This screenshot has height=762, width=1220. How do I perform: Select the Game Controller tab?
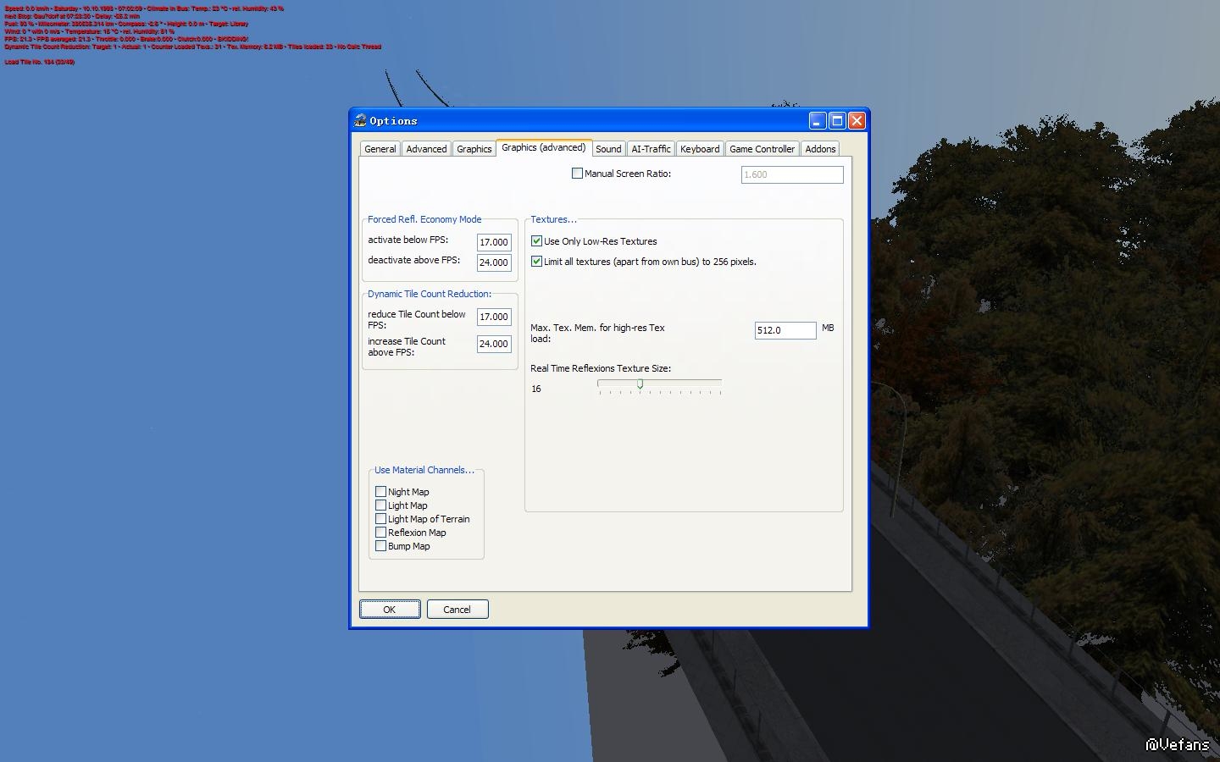[x=762, y=149]
